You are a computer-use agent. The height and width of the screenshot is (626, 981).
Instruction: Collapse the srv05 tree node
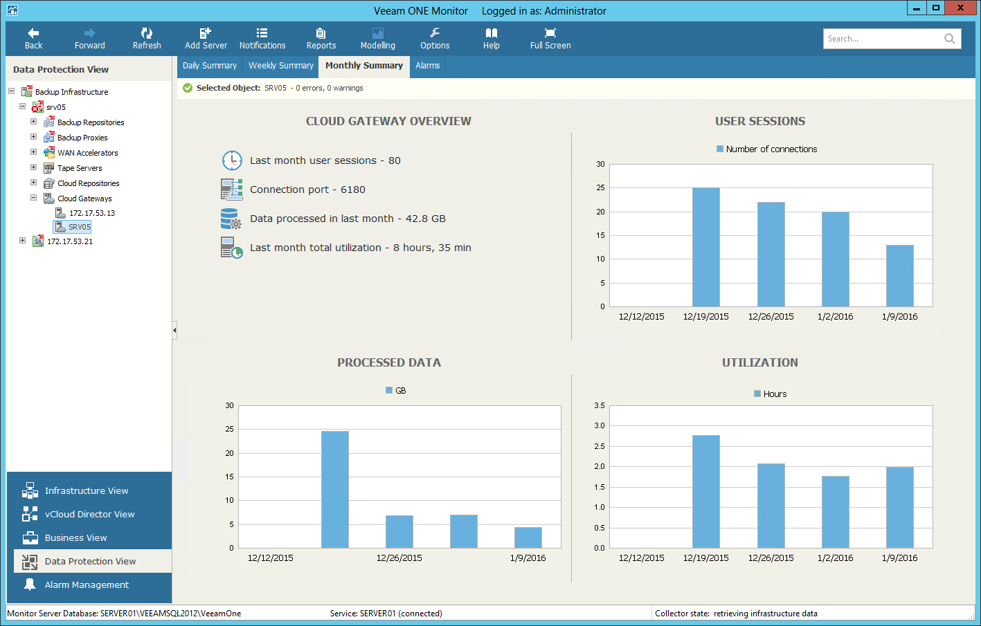[22, 107]
